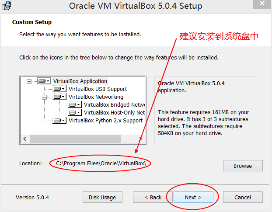Click the feature tree's horizontal scrollbar thumb

75,139
